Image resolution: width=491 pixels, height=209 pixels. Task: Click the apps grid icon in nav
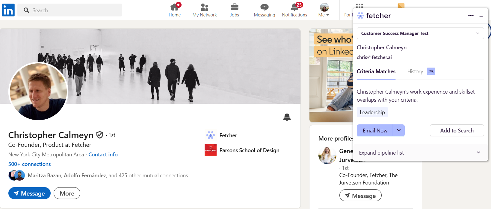[359, 6]
